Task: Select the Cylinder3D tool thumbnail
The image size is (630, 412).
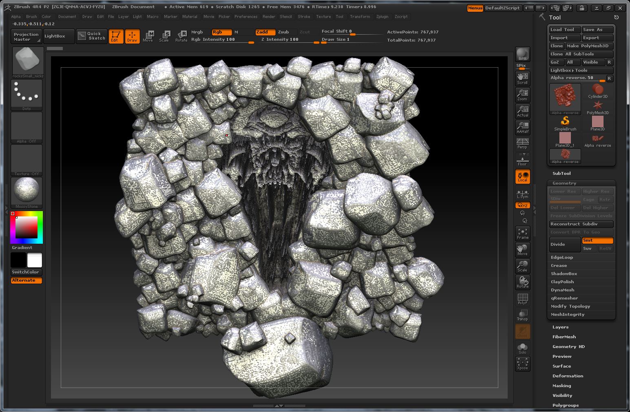Action: [x=598, y=91]
